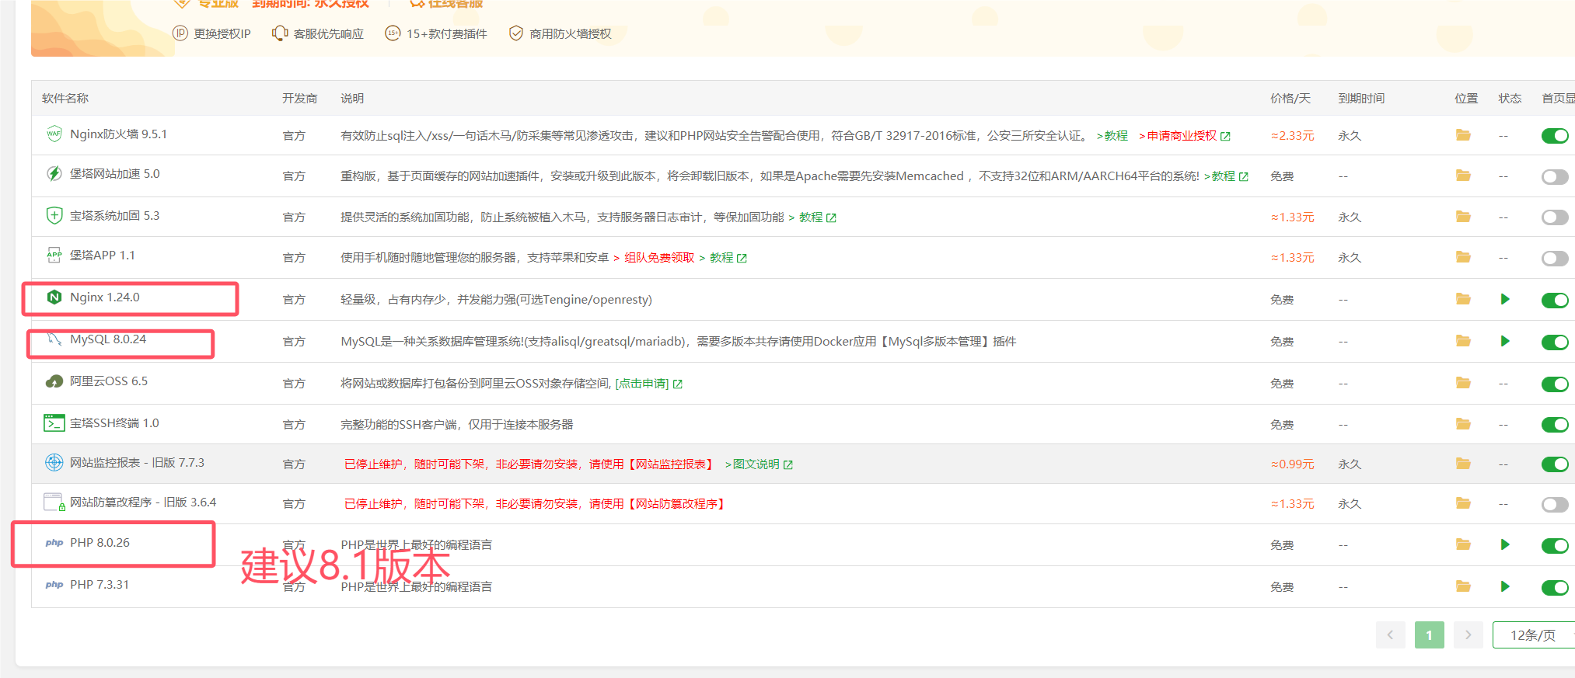This screenshot has width=1575, height=678.
Task: Click 15+款付费插件 option
Action: [436, 33]
